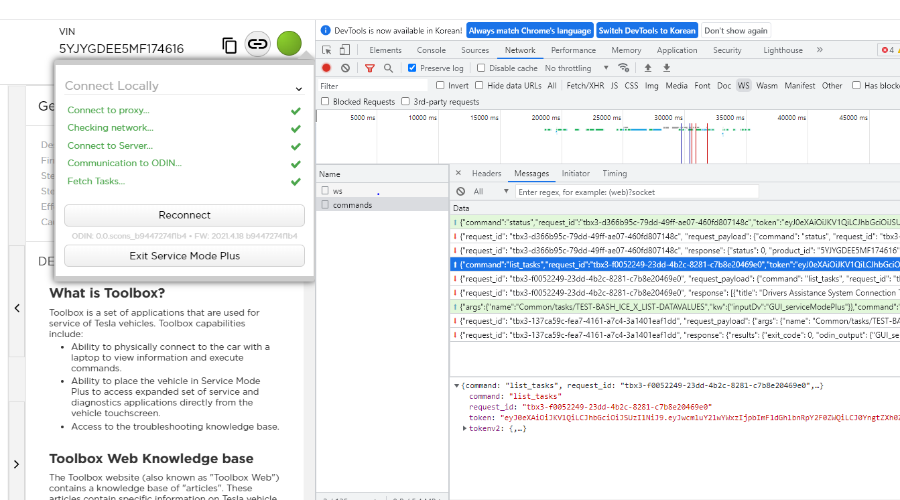900x500 pixels.
Task: Open network search with magnifier icon
Action: coord(388,68)
